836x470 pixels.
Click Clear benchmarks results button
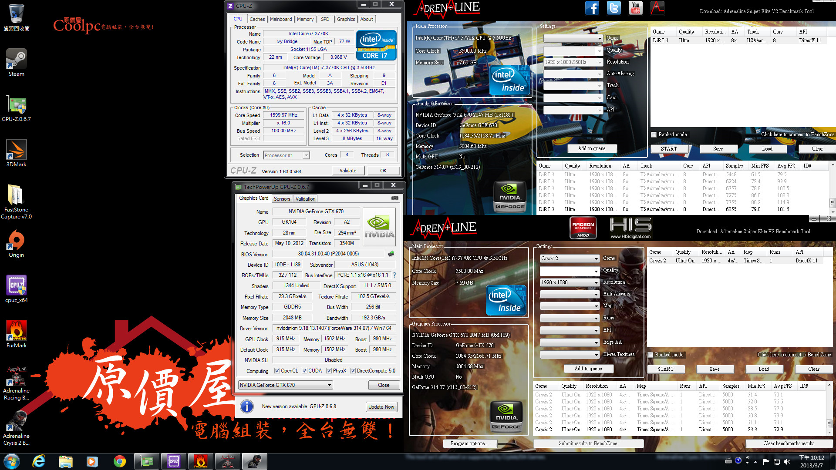(x=789, y=443)
